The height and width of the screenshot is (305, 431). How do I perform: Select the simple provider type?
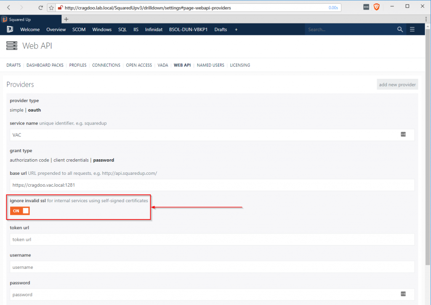click(x=16, y=110)
